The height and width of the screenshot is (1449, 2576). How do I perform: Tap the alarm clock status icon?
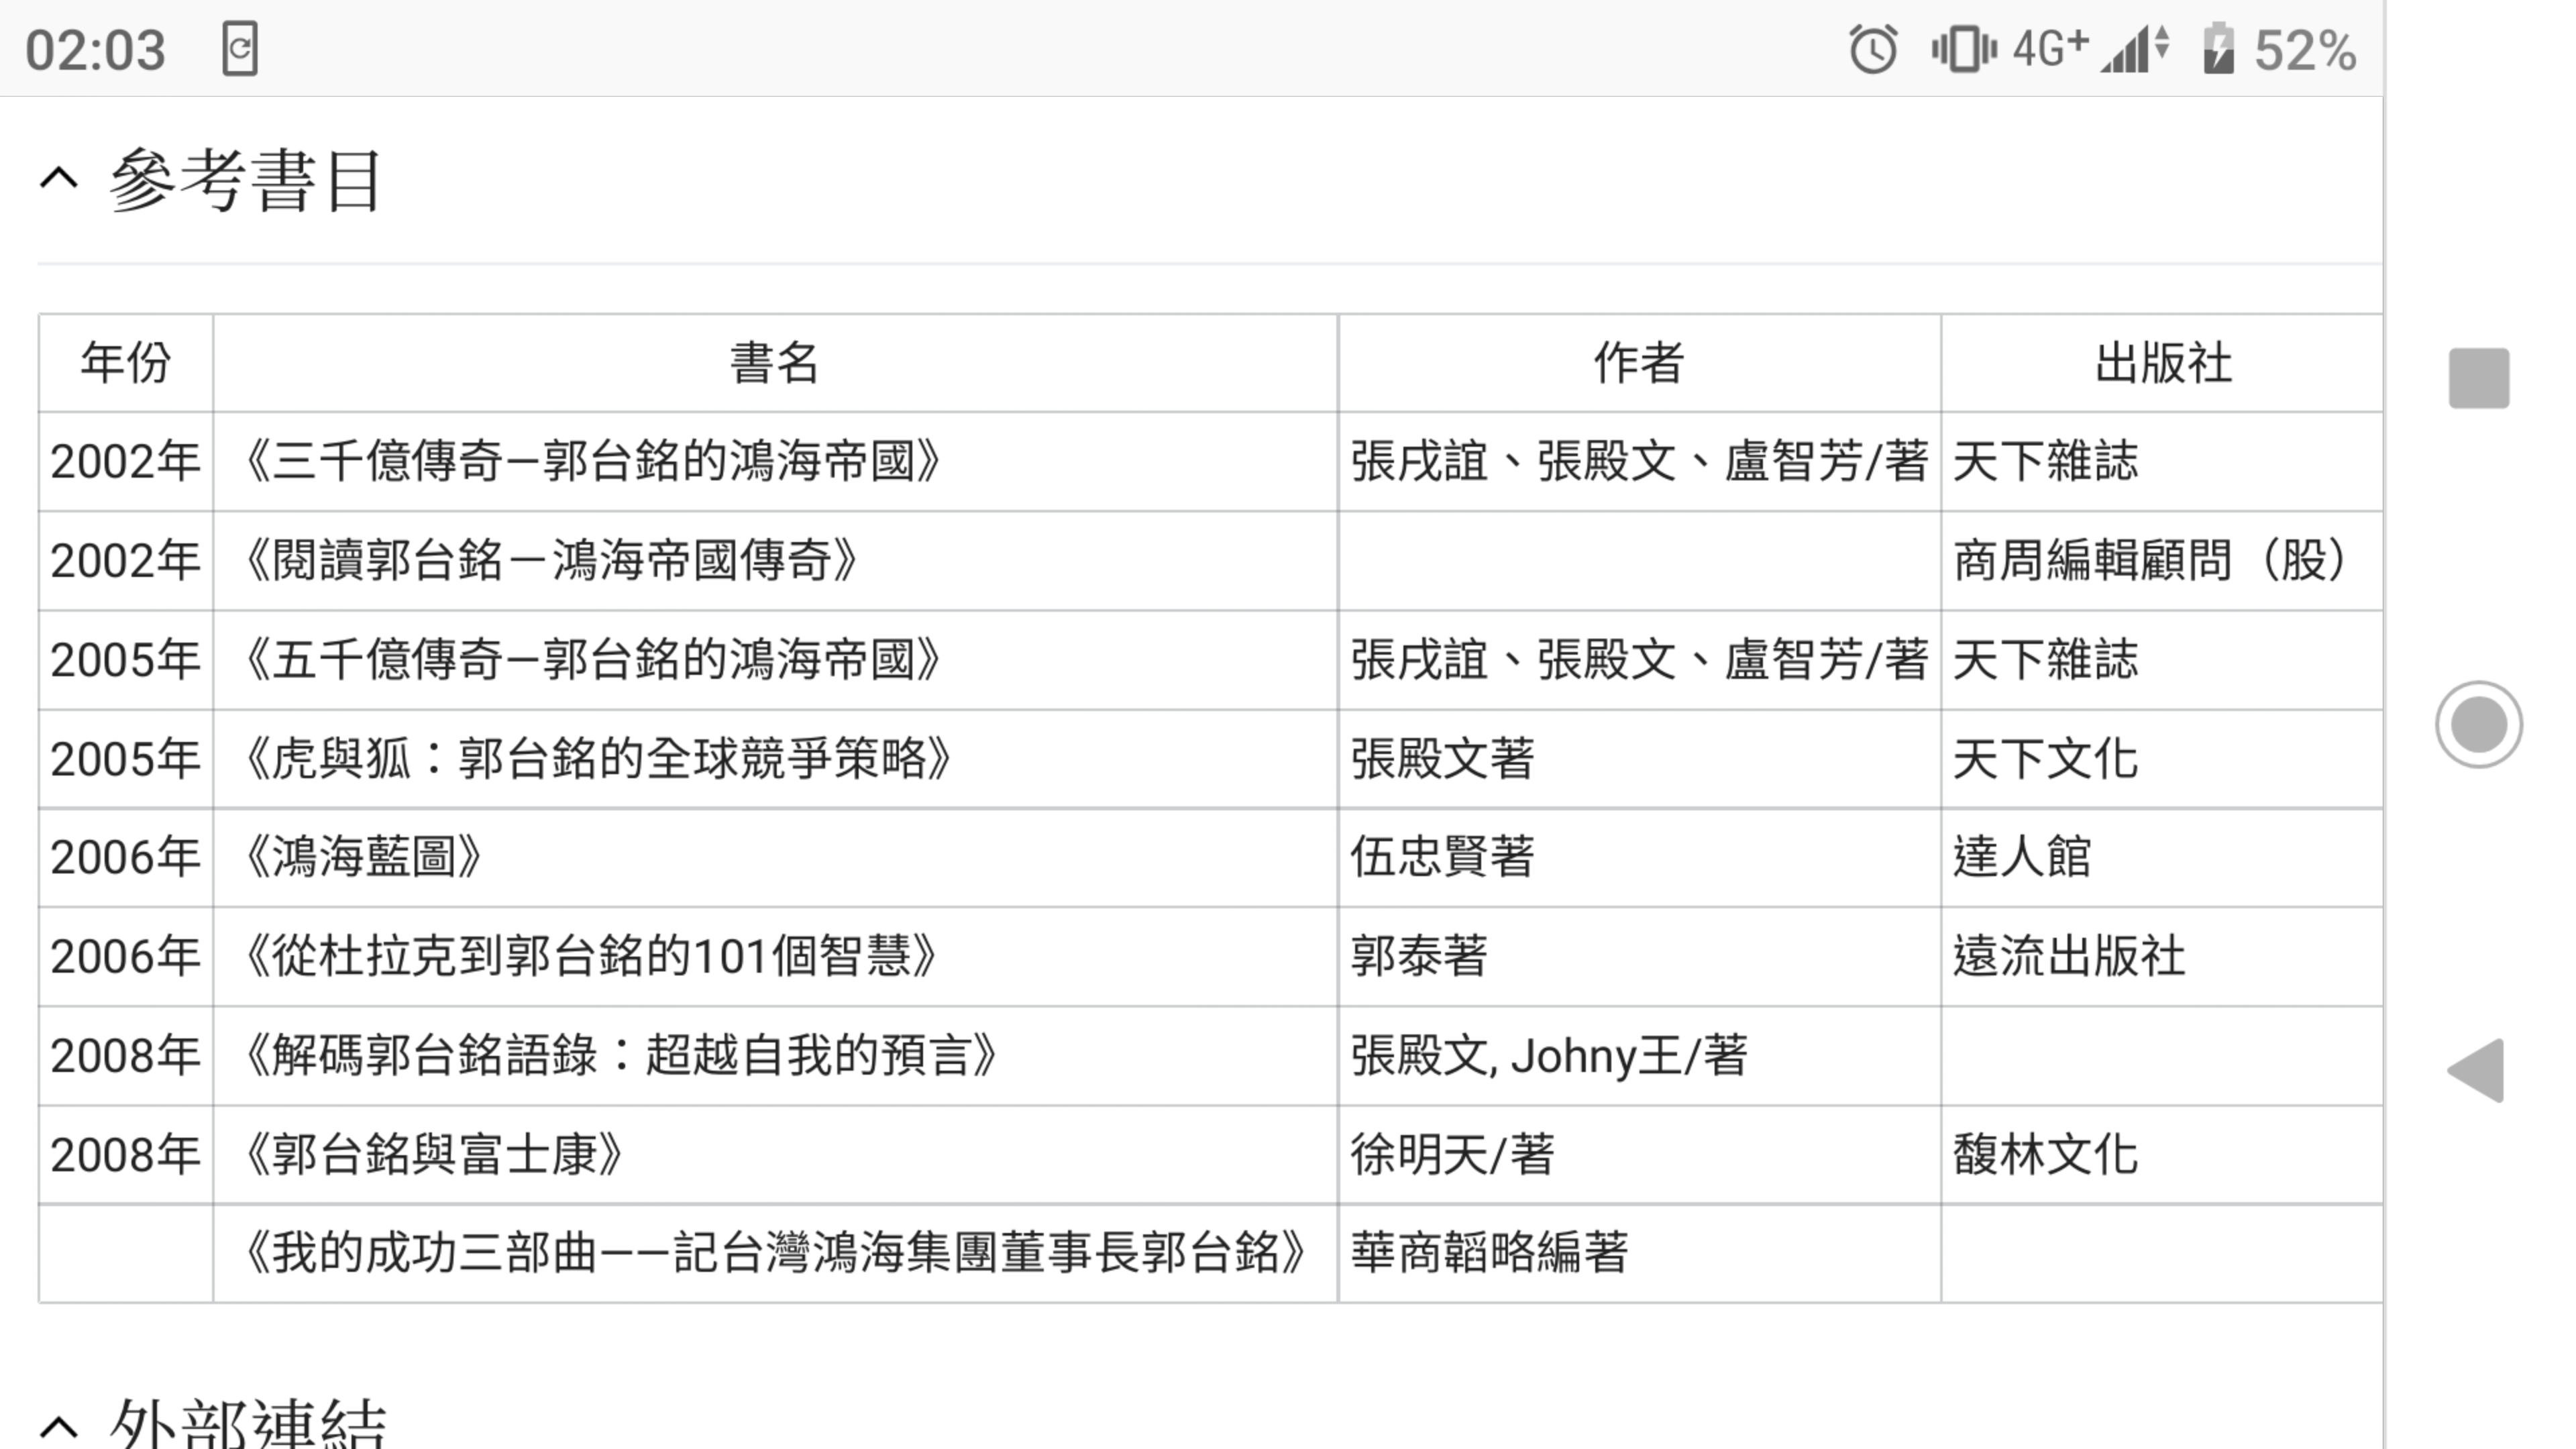point(1873,50)
